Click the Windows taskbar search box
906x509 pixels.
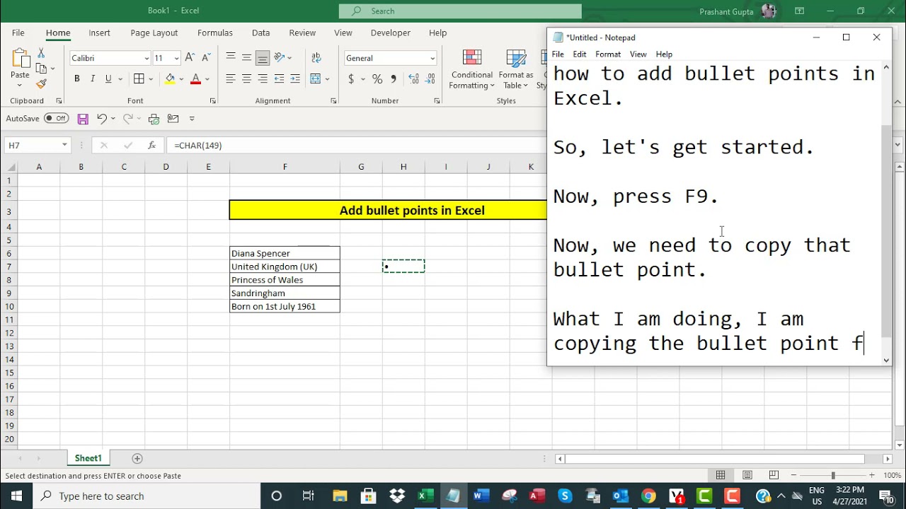[x=147, y=496]
